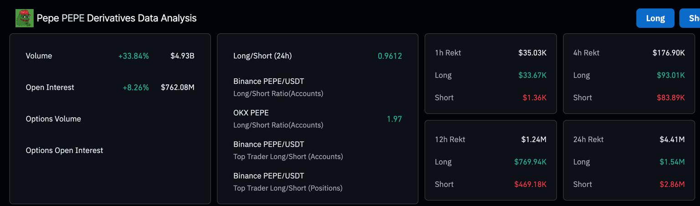Click the Volume $4.93B value
This screenshot has height=206, width=700.
[x=182, y=56]
